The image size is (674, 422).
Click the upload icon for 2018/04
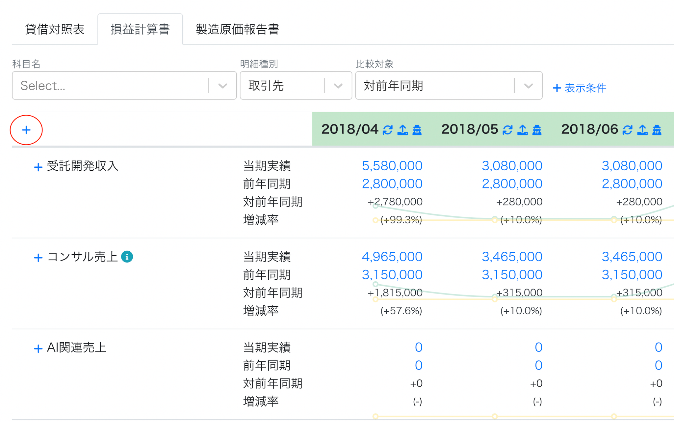tap(402, 130)
